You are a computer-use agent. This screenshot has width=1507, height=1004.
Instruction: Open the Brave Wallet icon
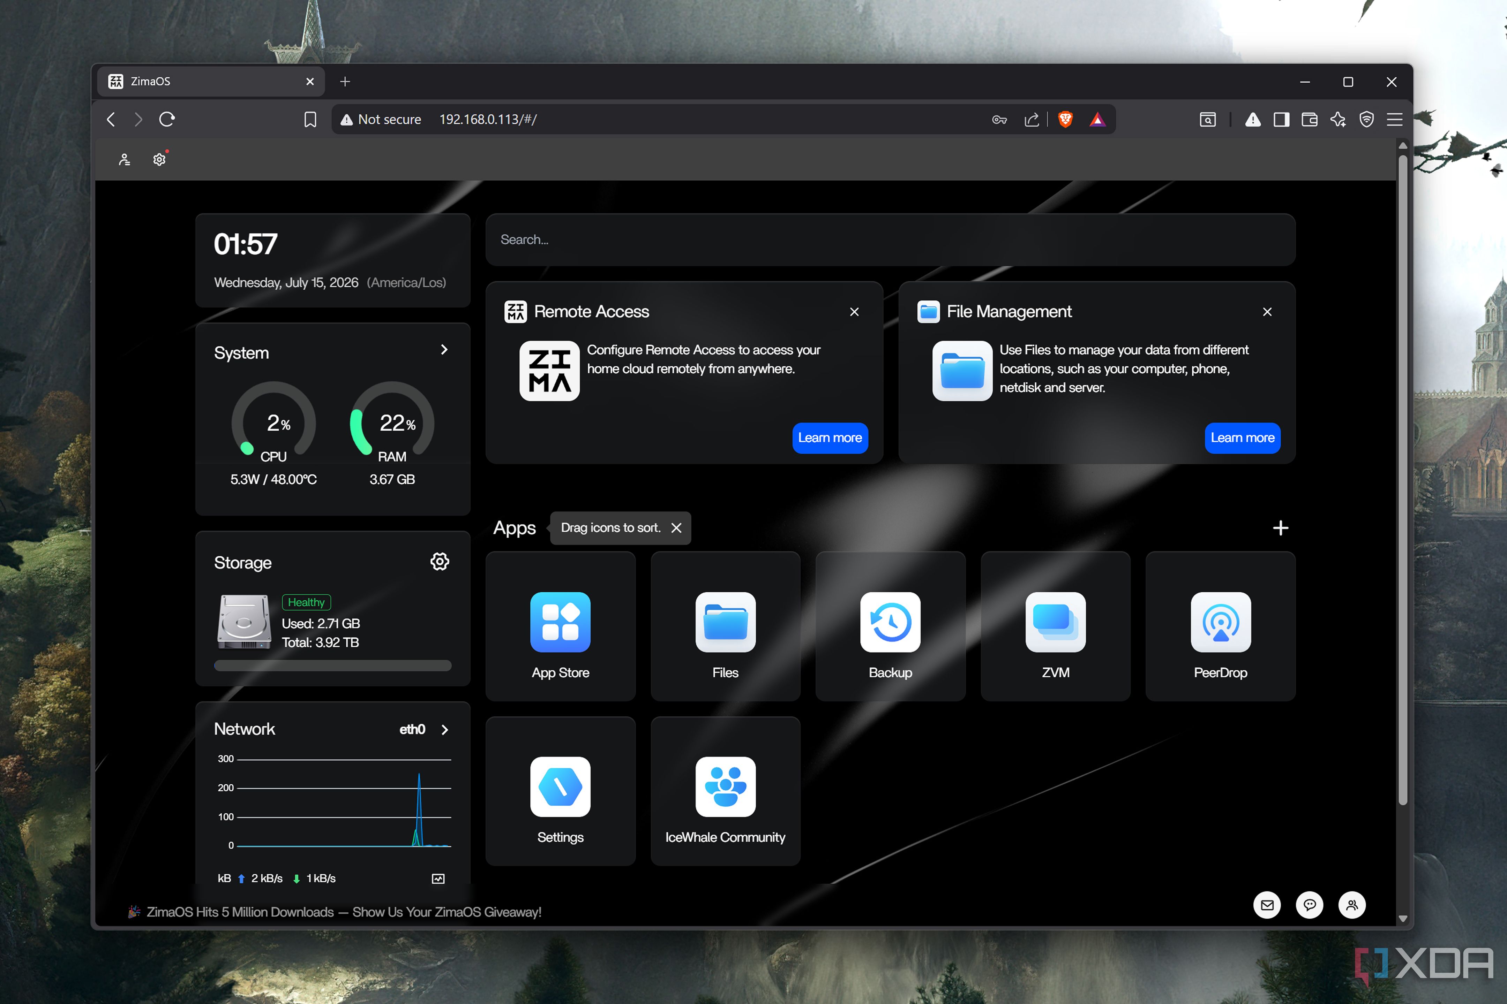(x=1309, y=119)
